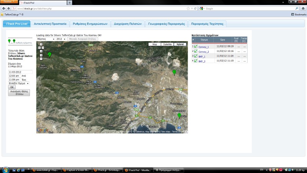Sort table by Όχημα column header
This screenshot has width=307, height=173.
pyautogui.click(x=204, y=40)
